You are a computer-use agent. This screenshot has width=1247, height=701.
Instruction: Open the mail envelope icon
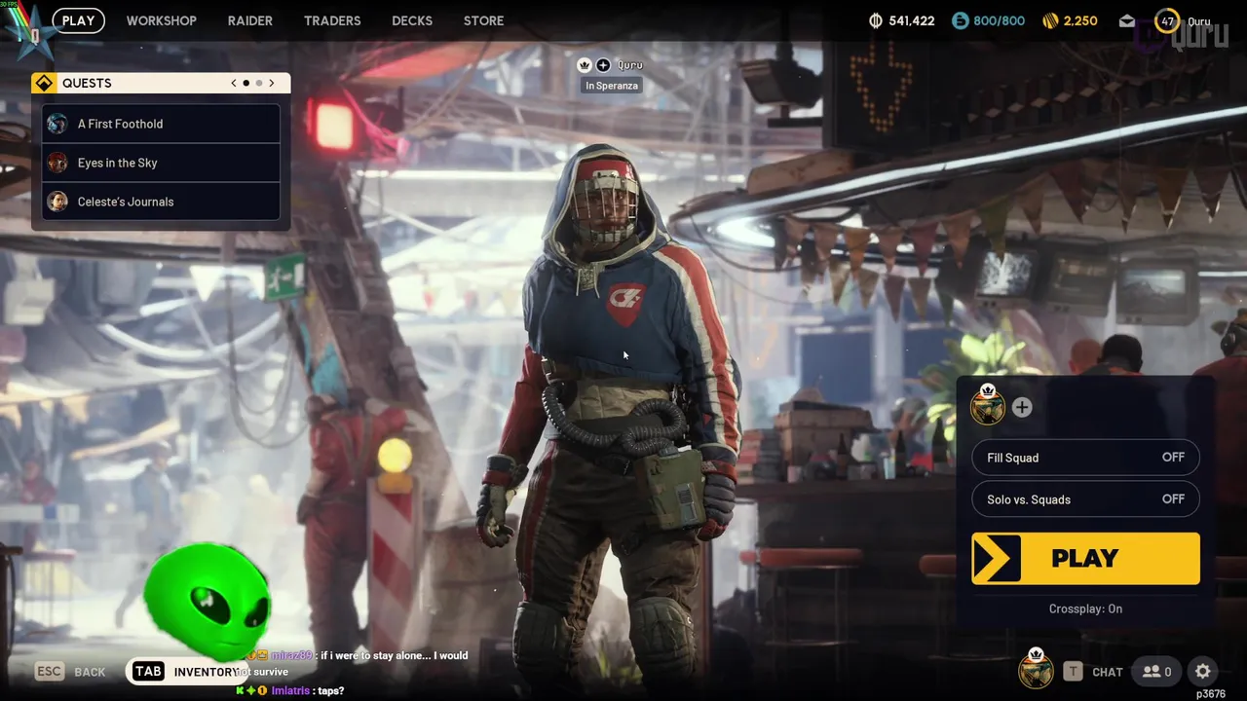tap(1127, 20)
